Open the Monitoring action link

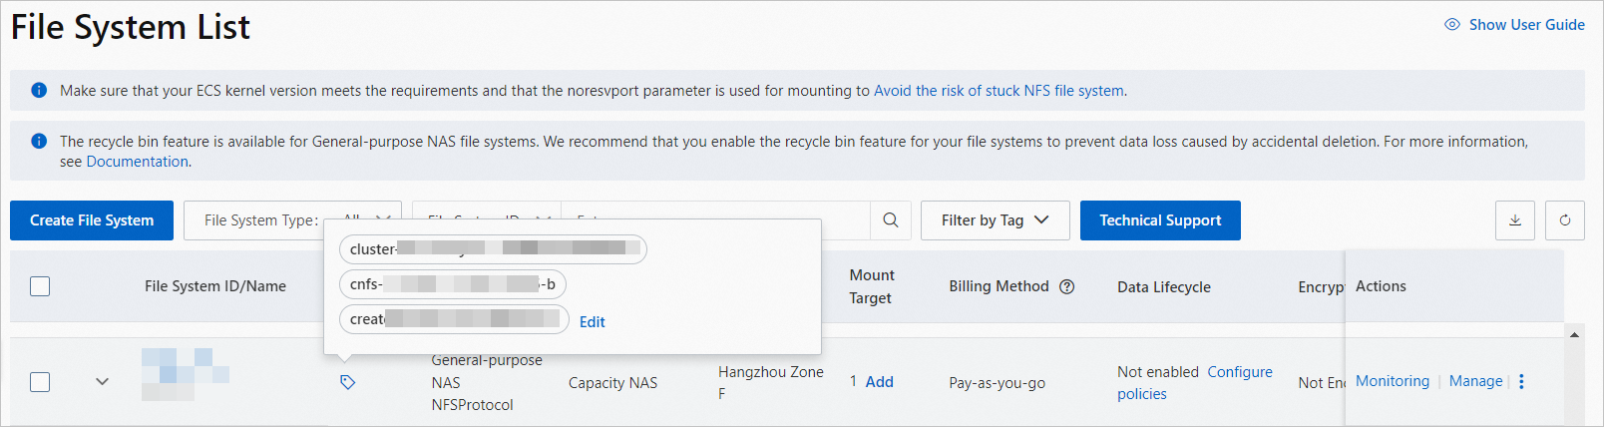pyautogui.click(x=1392, y=381)
